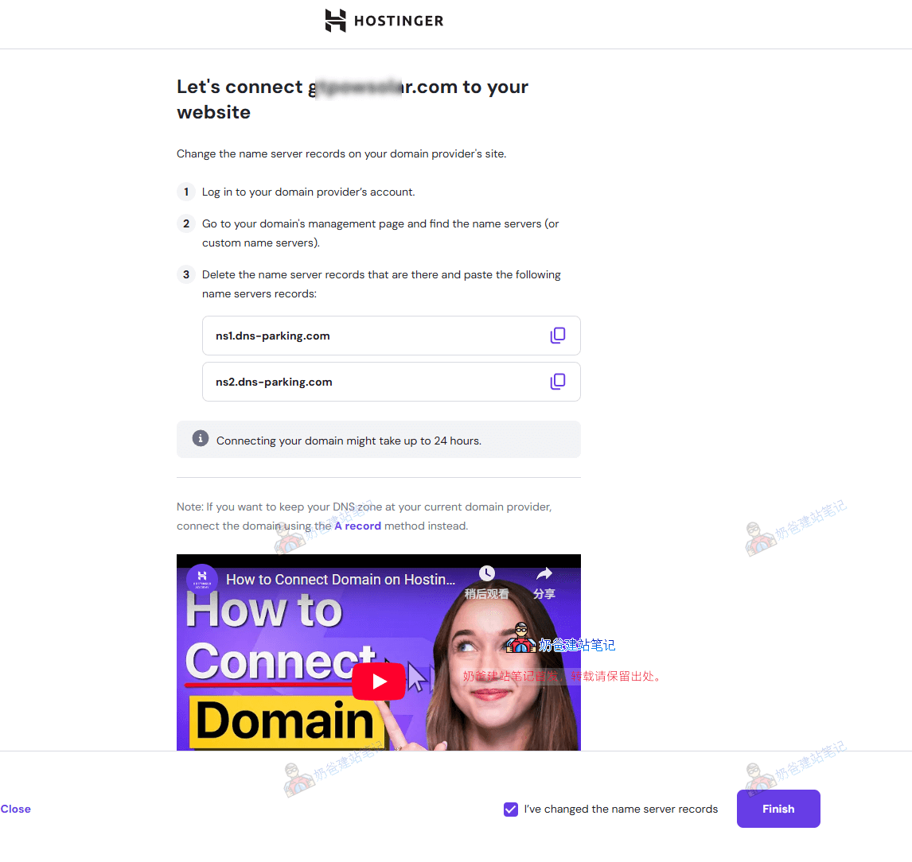Screen dimensions: 912x862
Task: Click the yellow Domain banner in the video
Action: (286, 720)
